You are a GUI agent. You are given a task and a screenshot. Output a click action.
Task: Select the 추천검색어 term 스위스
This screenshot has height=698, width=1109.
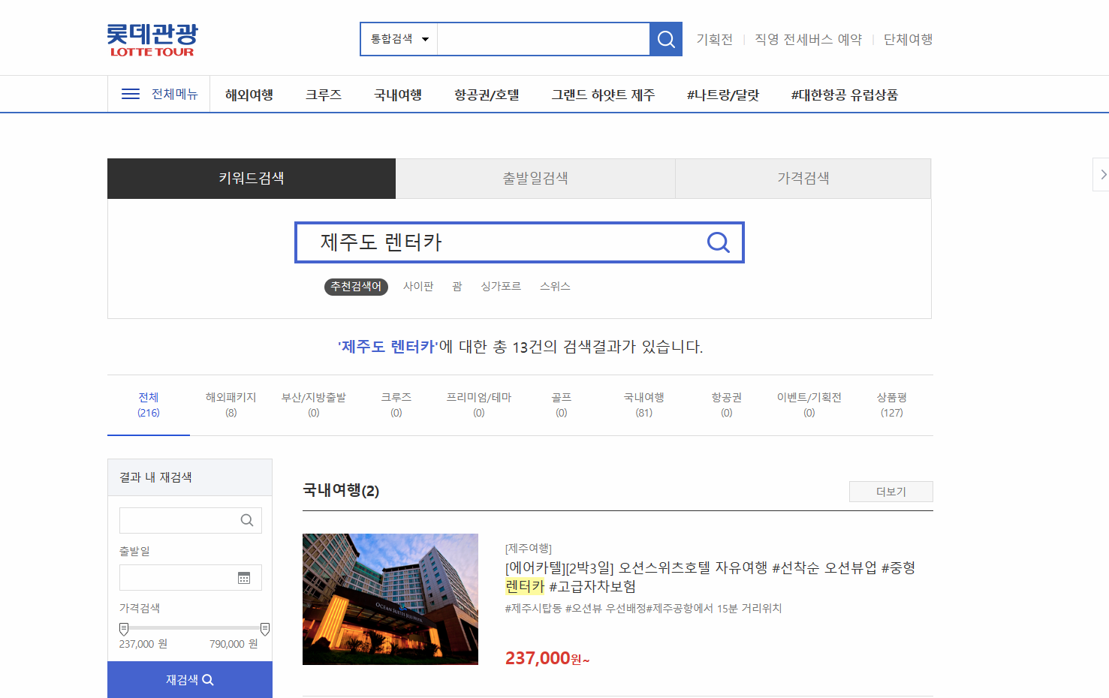tap(555, 286)
